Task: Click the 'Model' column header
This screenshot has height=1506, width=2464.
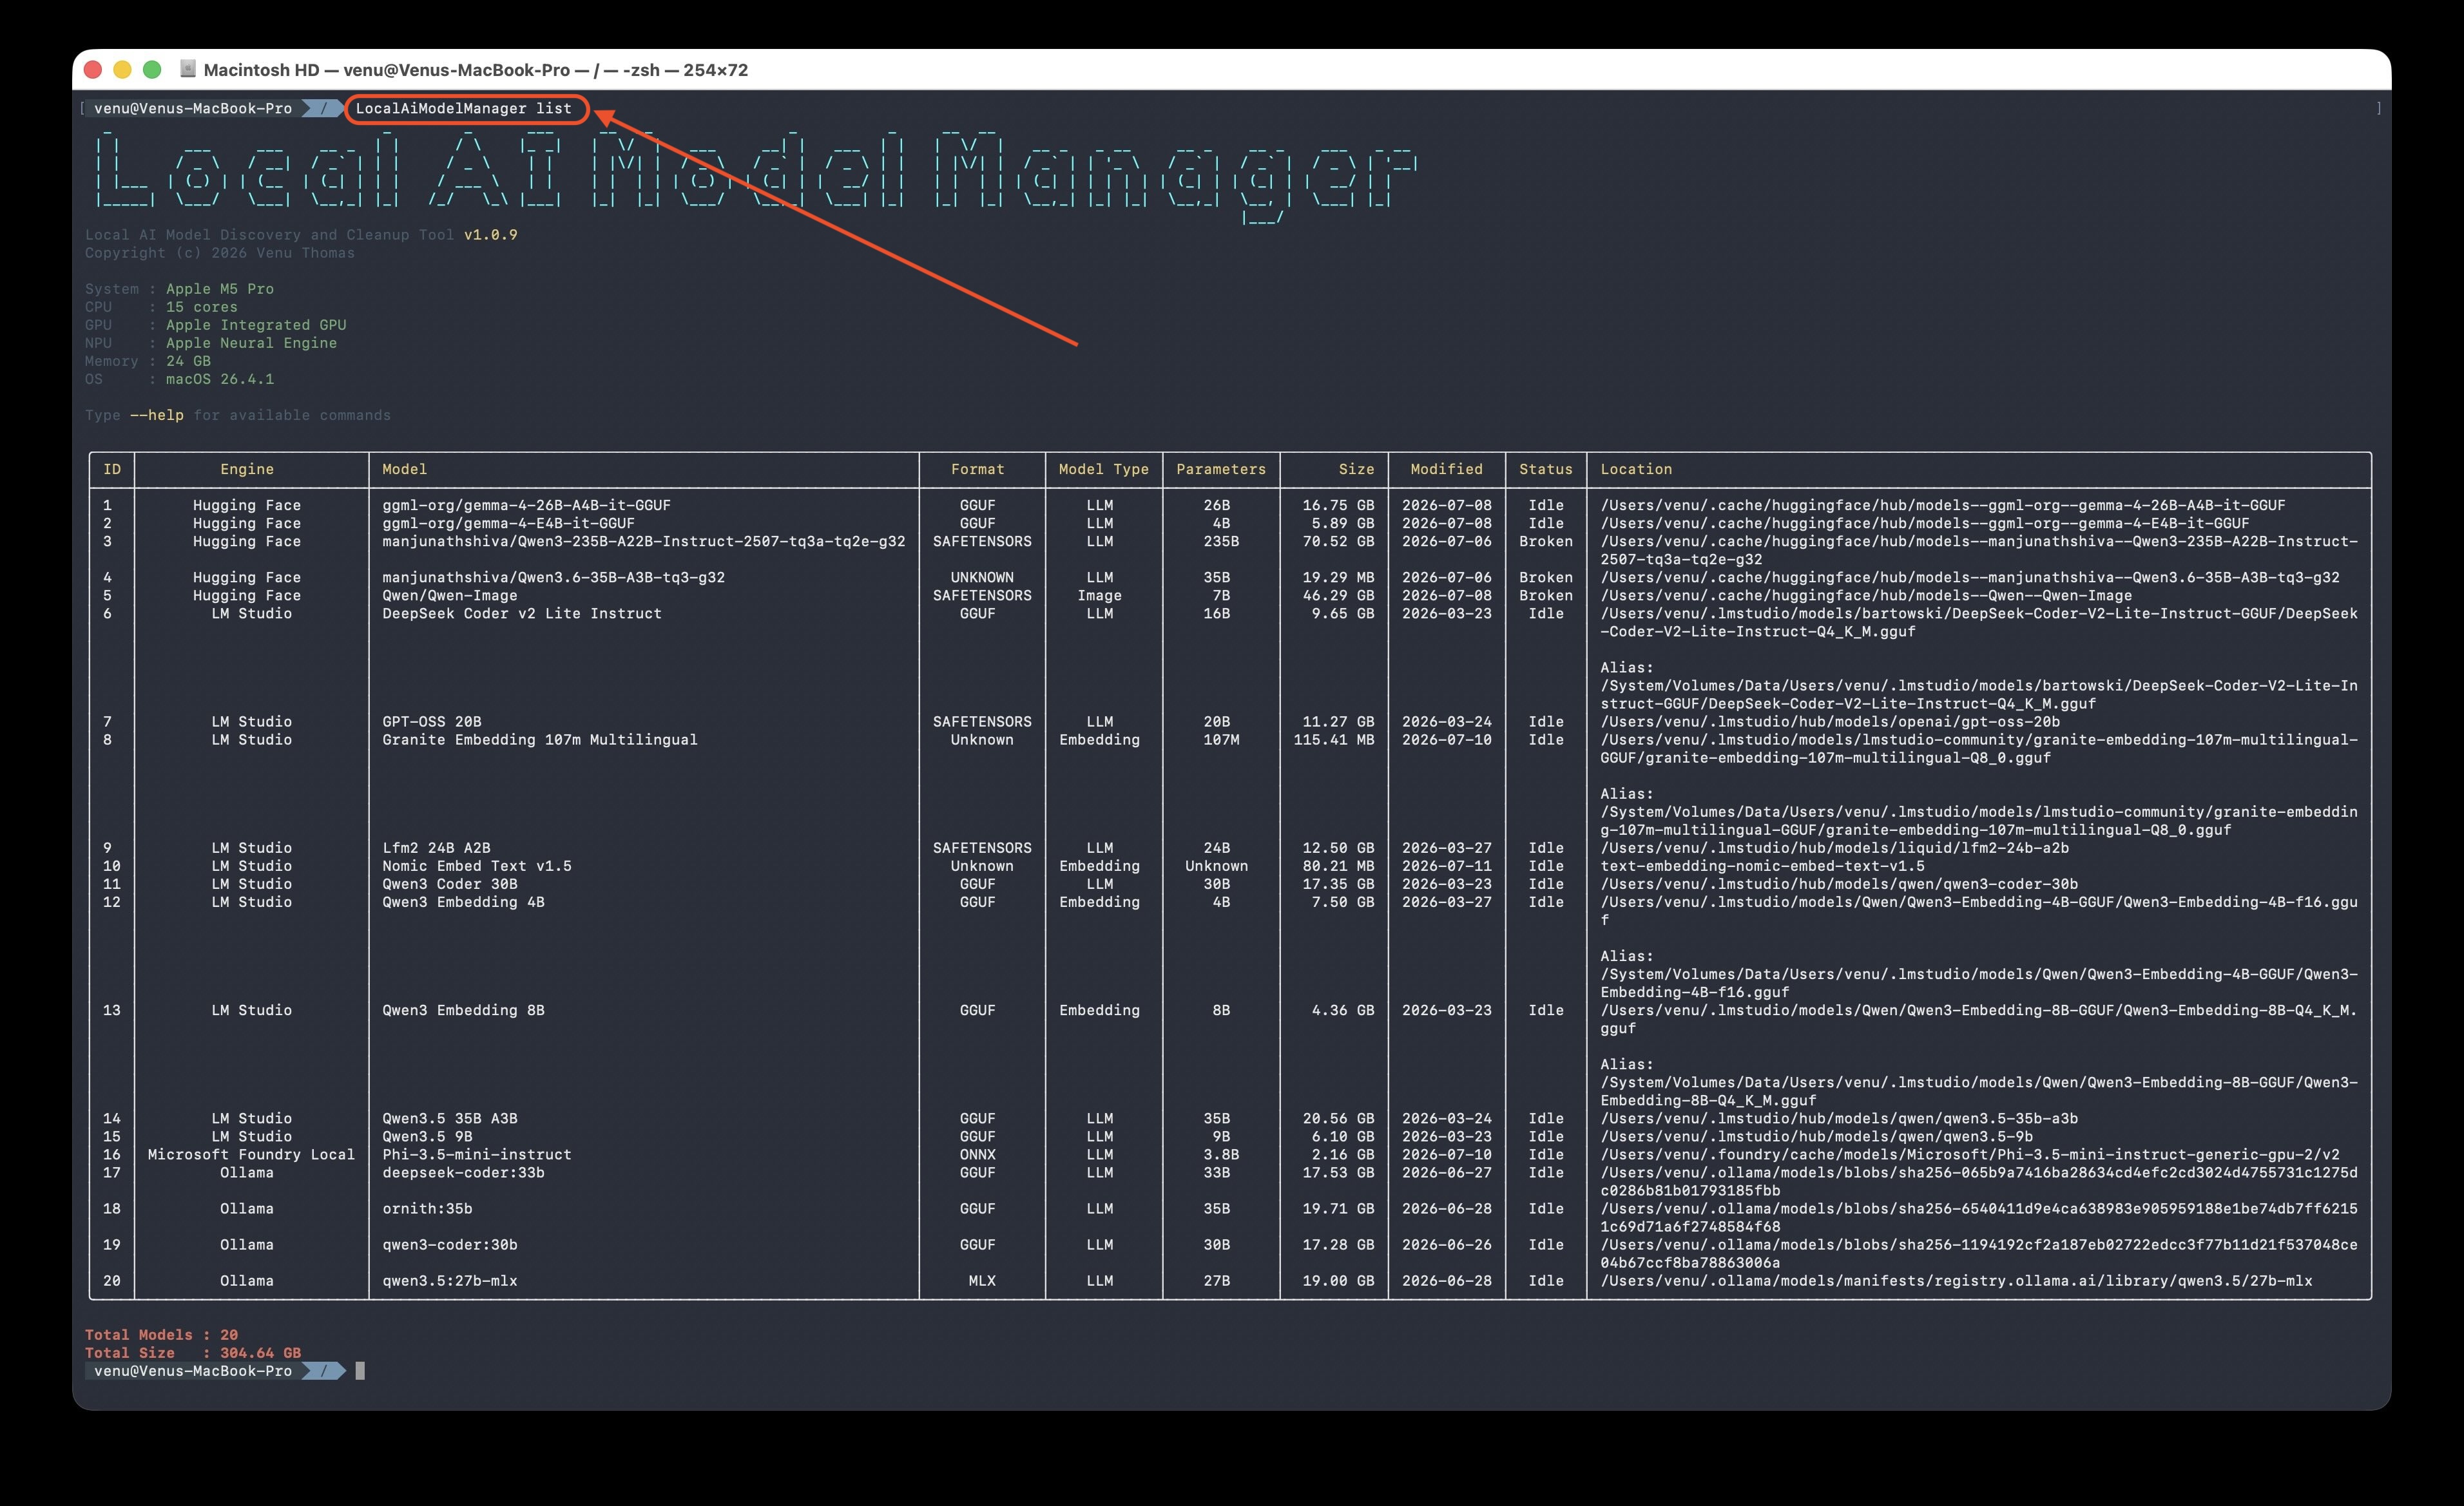Action: pyautogui.click(x=404, y=469)
